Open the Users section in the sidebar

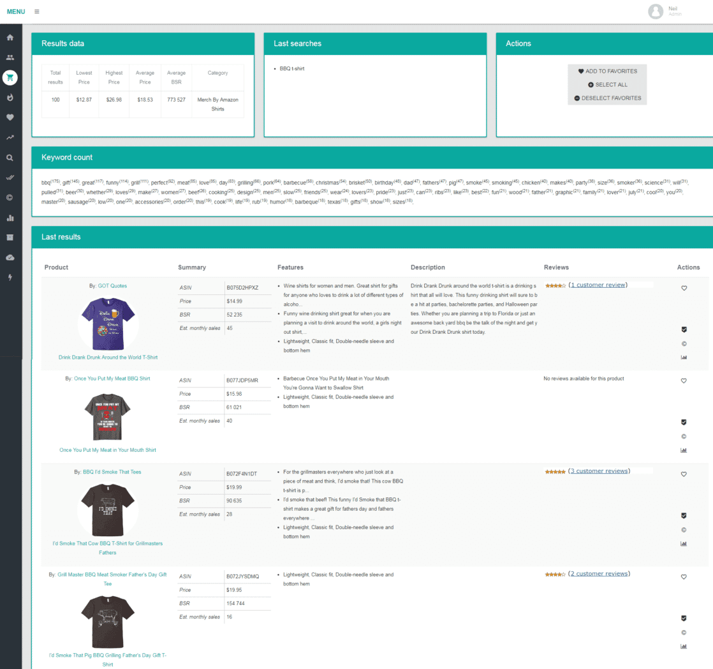[10, 58]
